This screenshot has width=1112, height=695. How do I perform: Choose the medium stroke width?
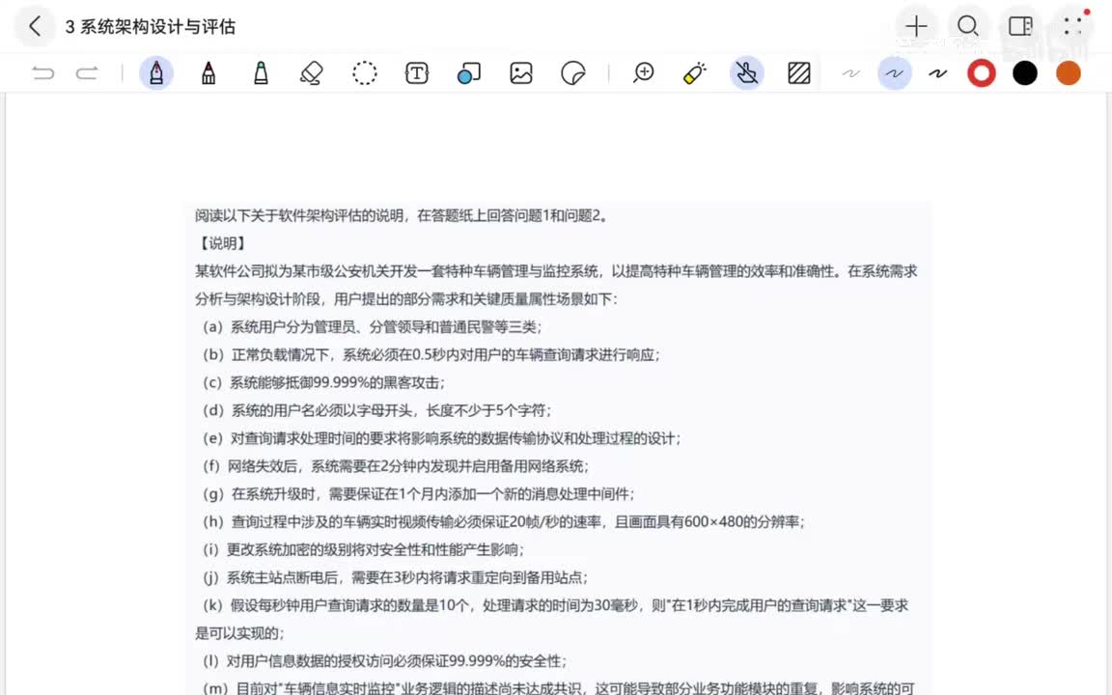(894, 73)
